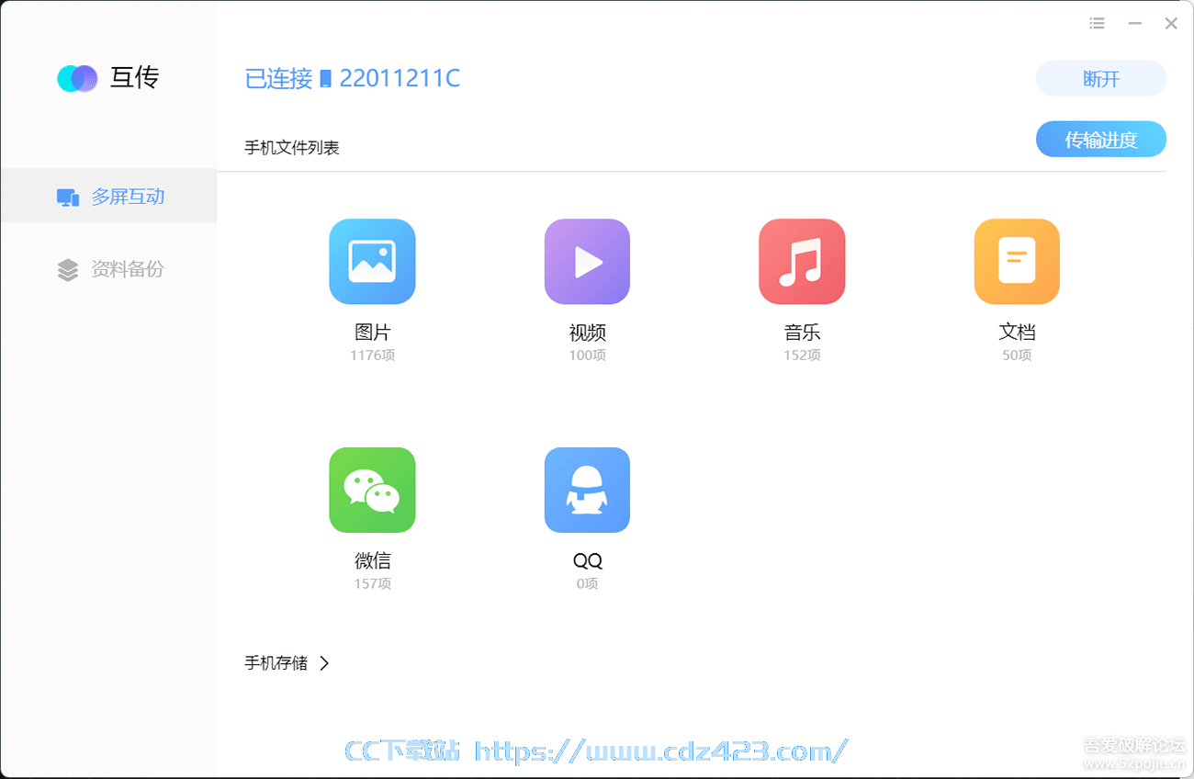Click the 157项 count under 微信
This screenshot has height=779, width=1194.
(372, 583)
